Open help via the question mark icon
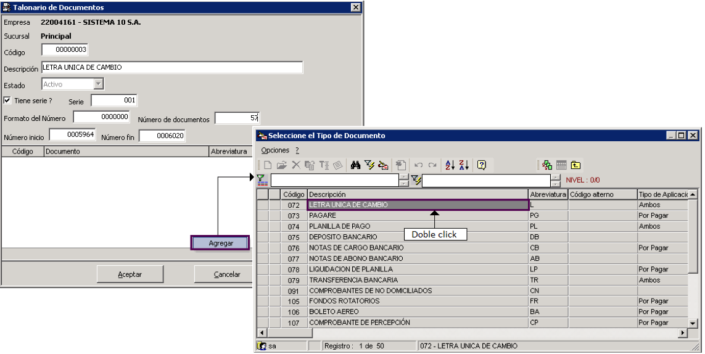The image size is (705, 354). [x=482, y=165]
